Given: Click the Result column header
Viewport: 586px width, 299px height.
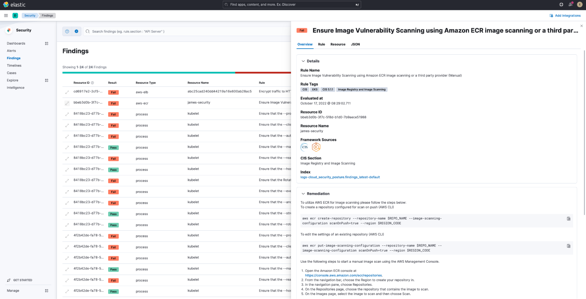Looking at the screenshot, I should point(112,83).
